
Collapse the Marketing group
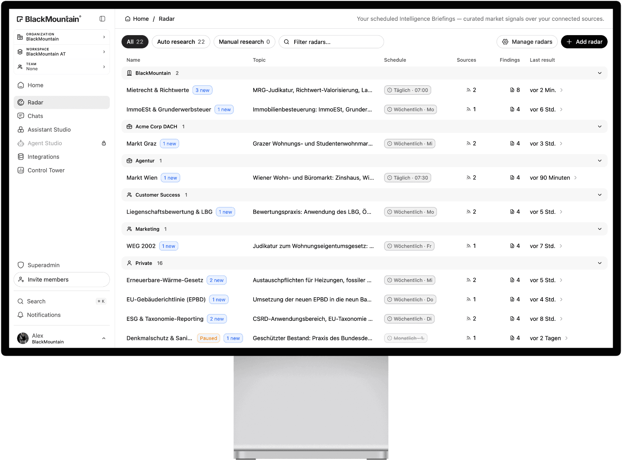(600, 229)
